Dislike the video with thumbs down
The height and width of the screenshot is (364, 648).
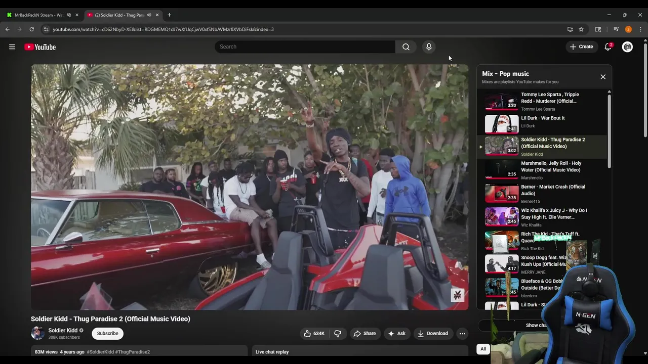pos(338,334)
